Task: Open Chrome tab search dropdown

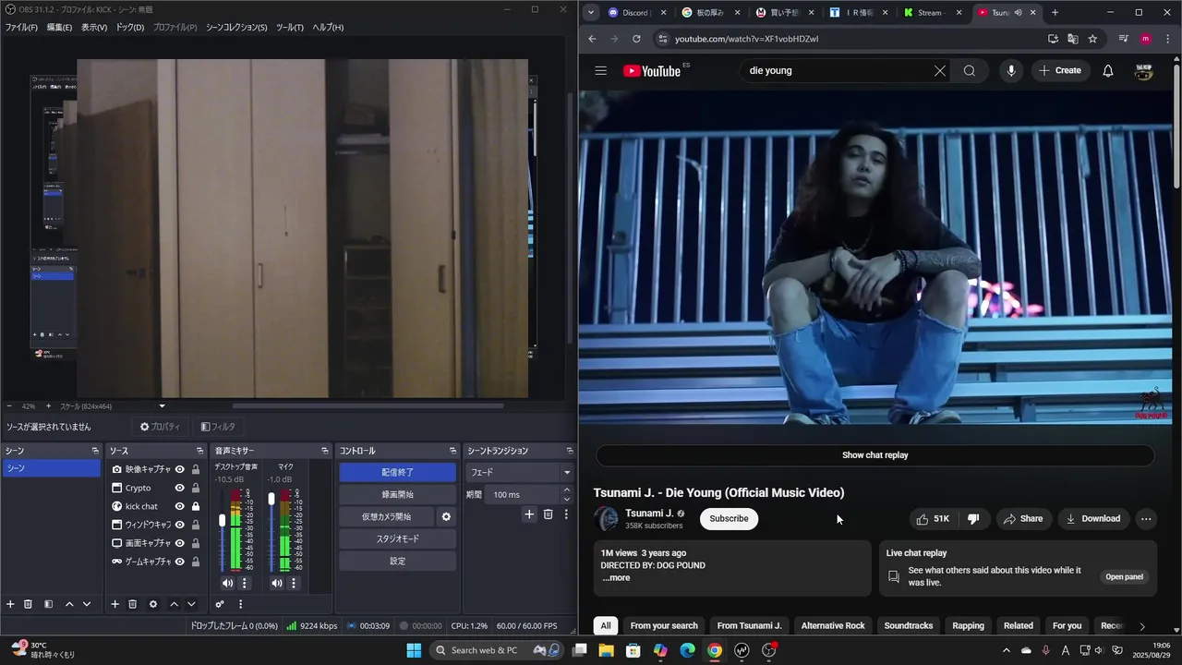Action: click(x=591, y=12)
